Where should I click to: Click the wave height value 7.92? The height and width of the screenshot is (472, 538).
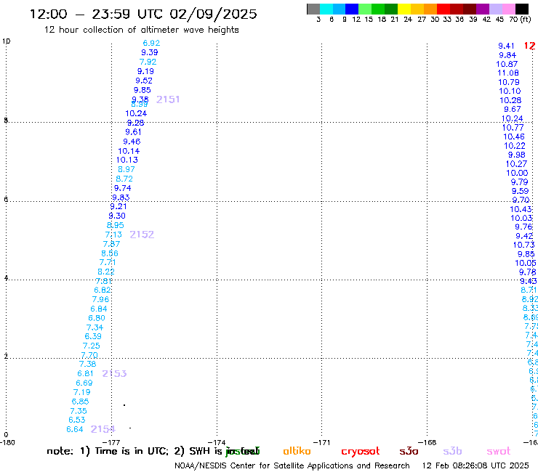148,62
